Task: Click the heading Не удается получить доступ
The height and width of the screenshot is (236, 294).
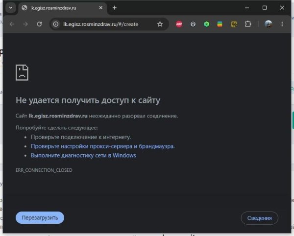Action: [88, 100]
